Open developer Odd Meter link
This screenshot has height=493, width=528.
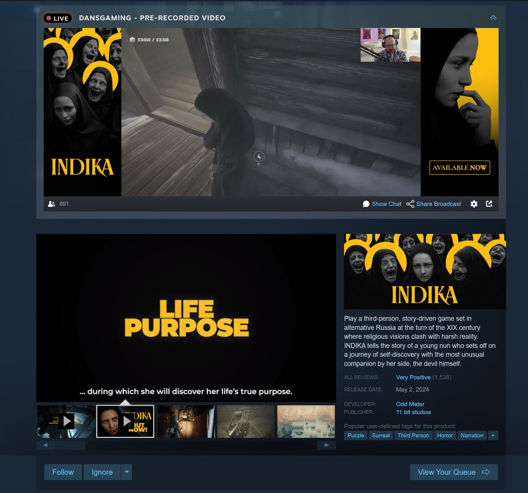tap(410, 404)
